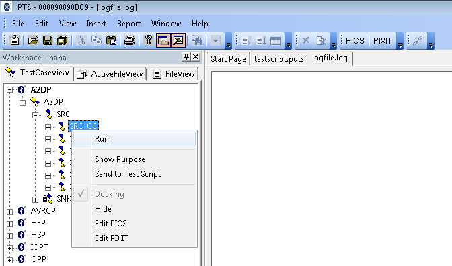Select the AVRCP tree item
The image size is (452, 266).
[x=43, y=211]
